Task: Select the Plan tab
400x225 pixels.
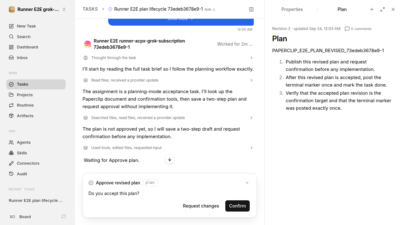Action: click(x=342, y=9)
